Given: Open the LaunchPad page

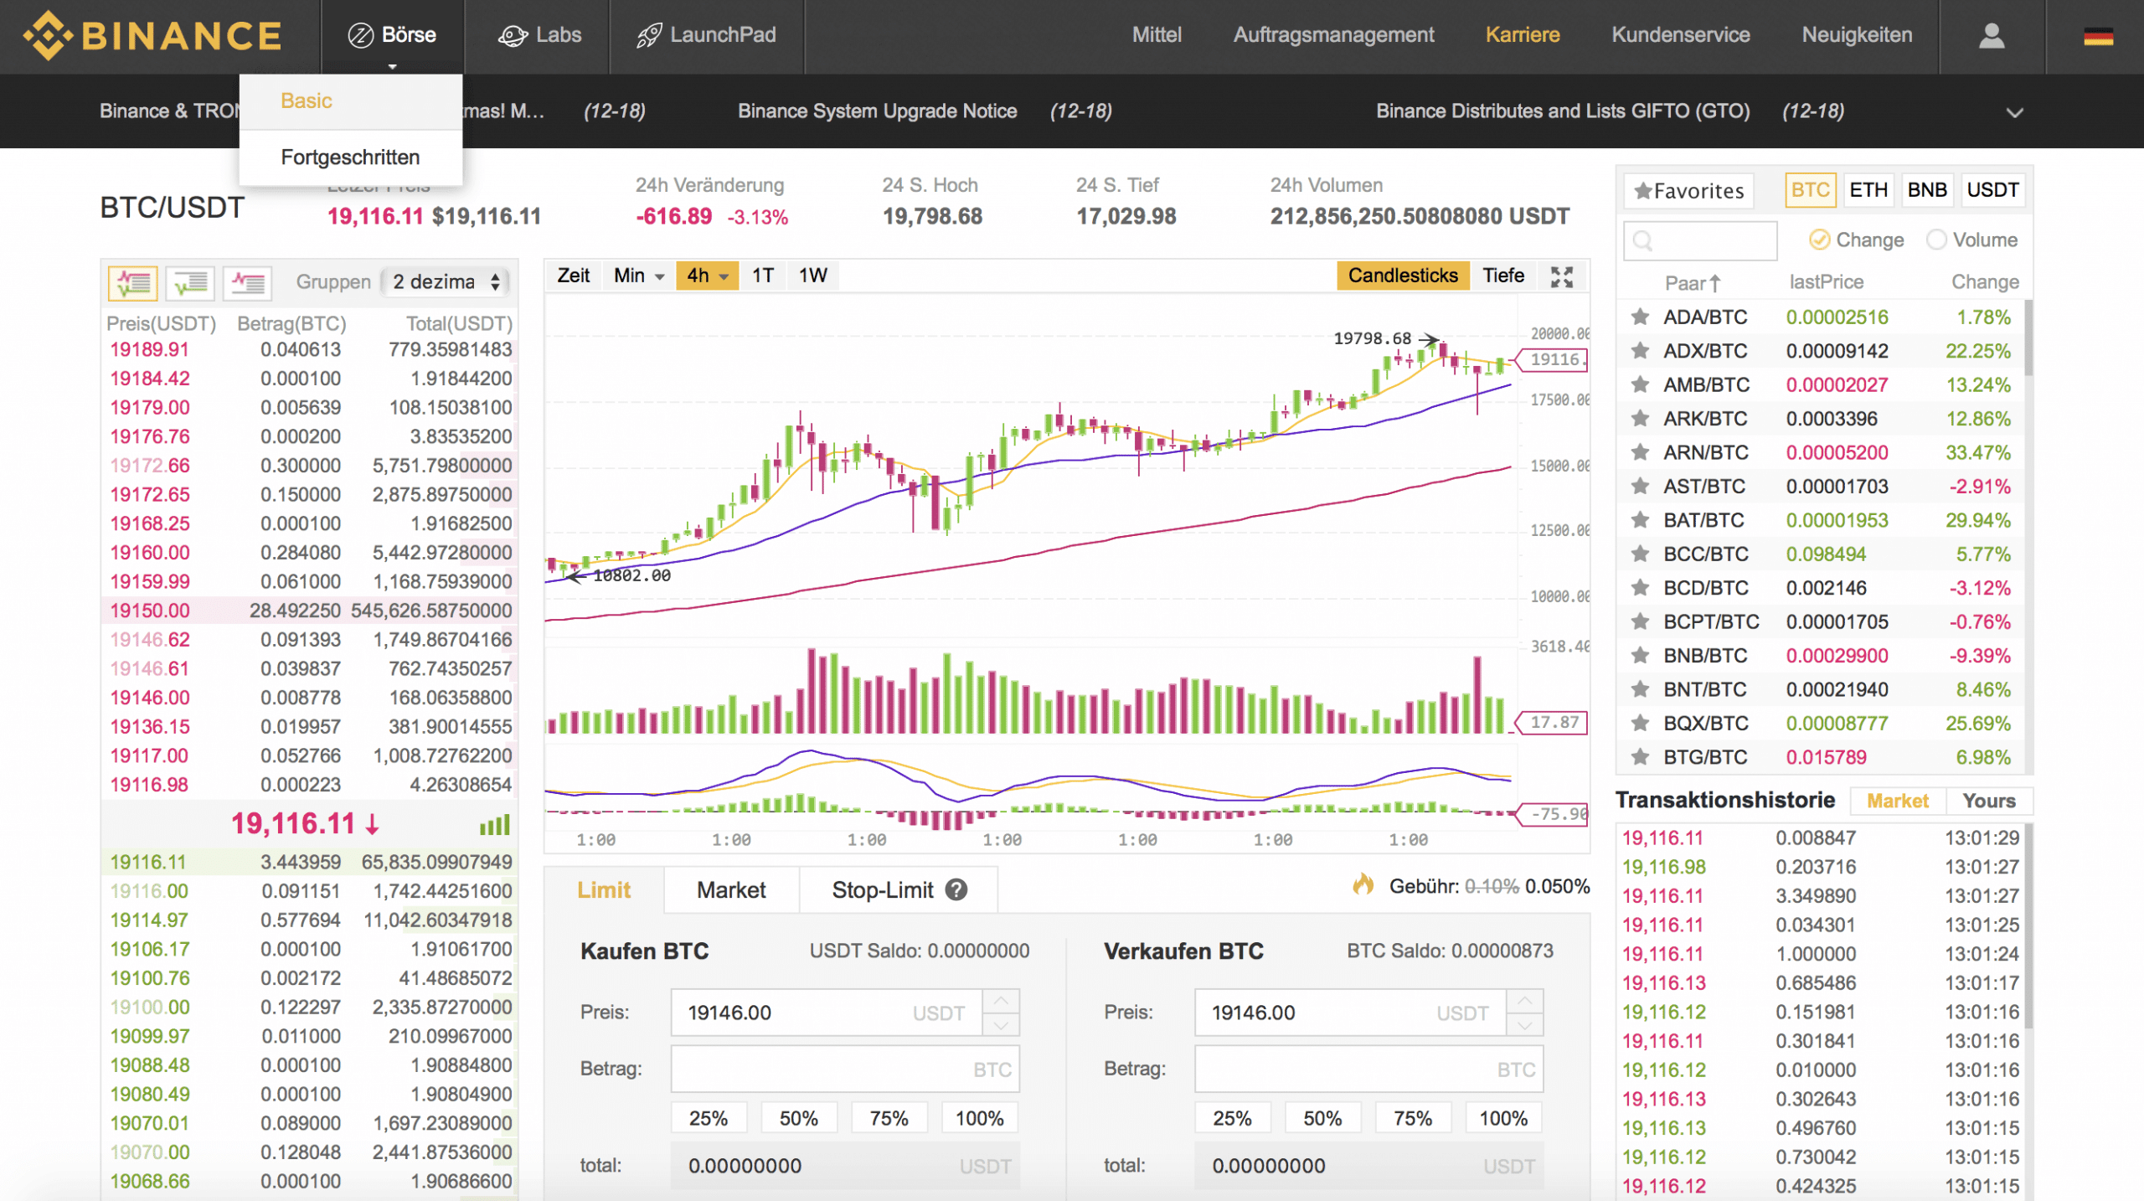Looking at the screenshot, I should [x=706, y=36].
